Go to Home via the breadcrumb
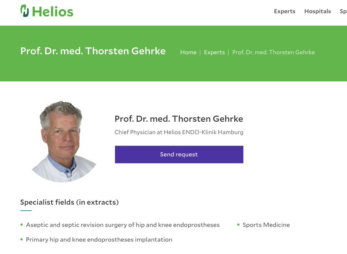Screen dimensions: 347x254 click(188, 52)
